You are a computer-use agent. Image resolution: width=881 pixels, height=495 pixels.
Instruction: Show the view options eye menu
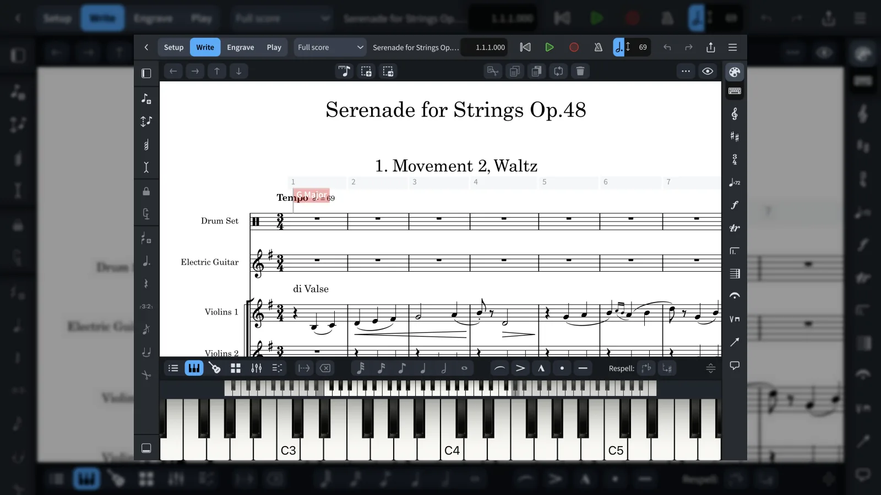point(708,71)
